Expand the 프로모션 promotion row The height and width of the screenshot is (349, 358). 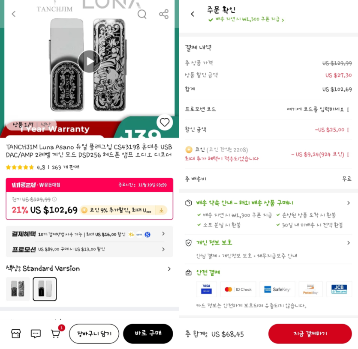(x=89, y=249)
